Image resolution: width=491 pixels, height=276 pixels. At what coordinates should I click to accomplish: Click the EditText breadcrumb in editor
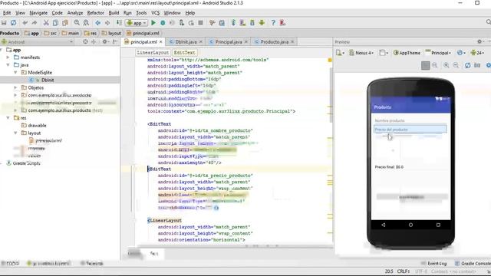(184, 53)
